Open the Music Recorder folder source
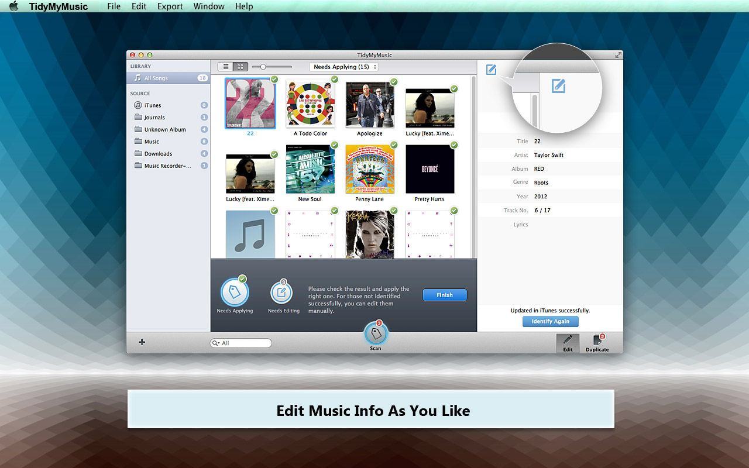This screenshot has width=749, height=468. (169, 166)
